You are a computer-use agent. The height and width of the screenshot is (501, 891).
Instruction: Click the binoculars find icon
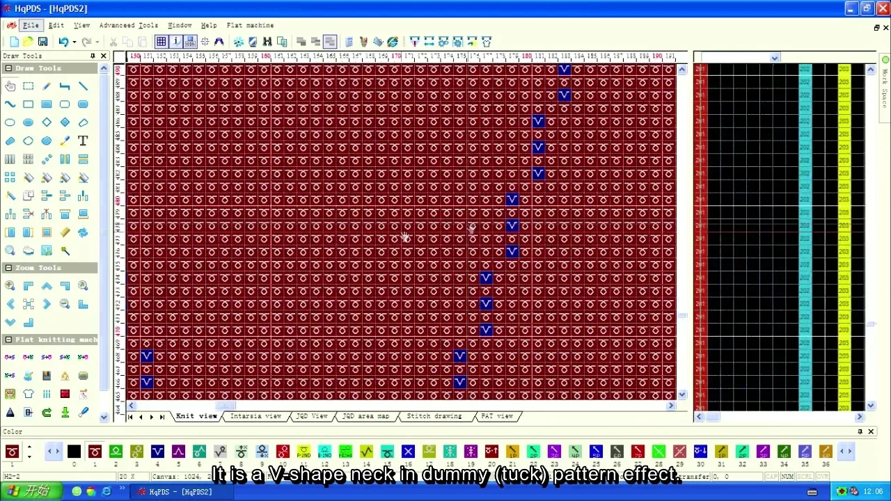267,42
